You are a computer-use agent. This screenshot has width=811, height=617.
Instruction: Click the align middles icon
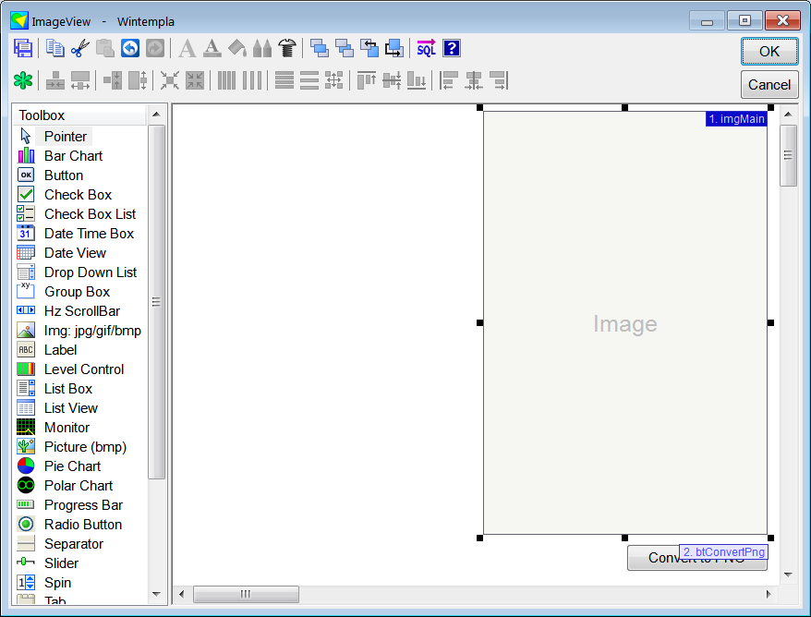392,80
